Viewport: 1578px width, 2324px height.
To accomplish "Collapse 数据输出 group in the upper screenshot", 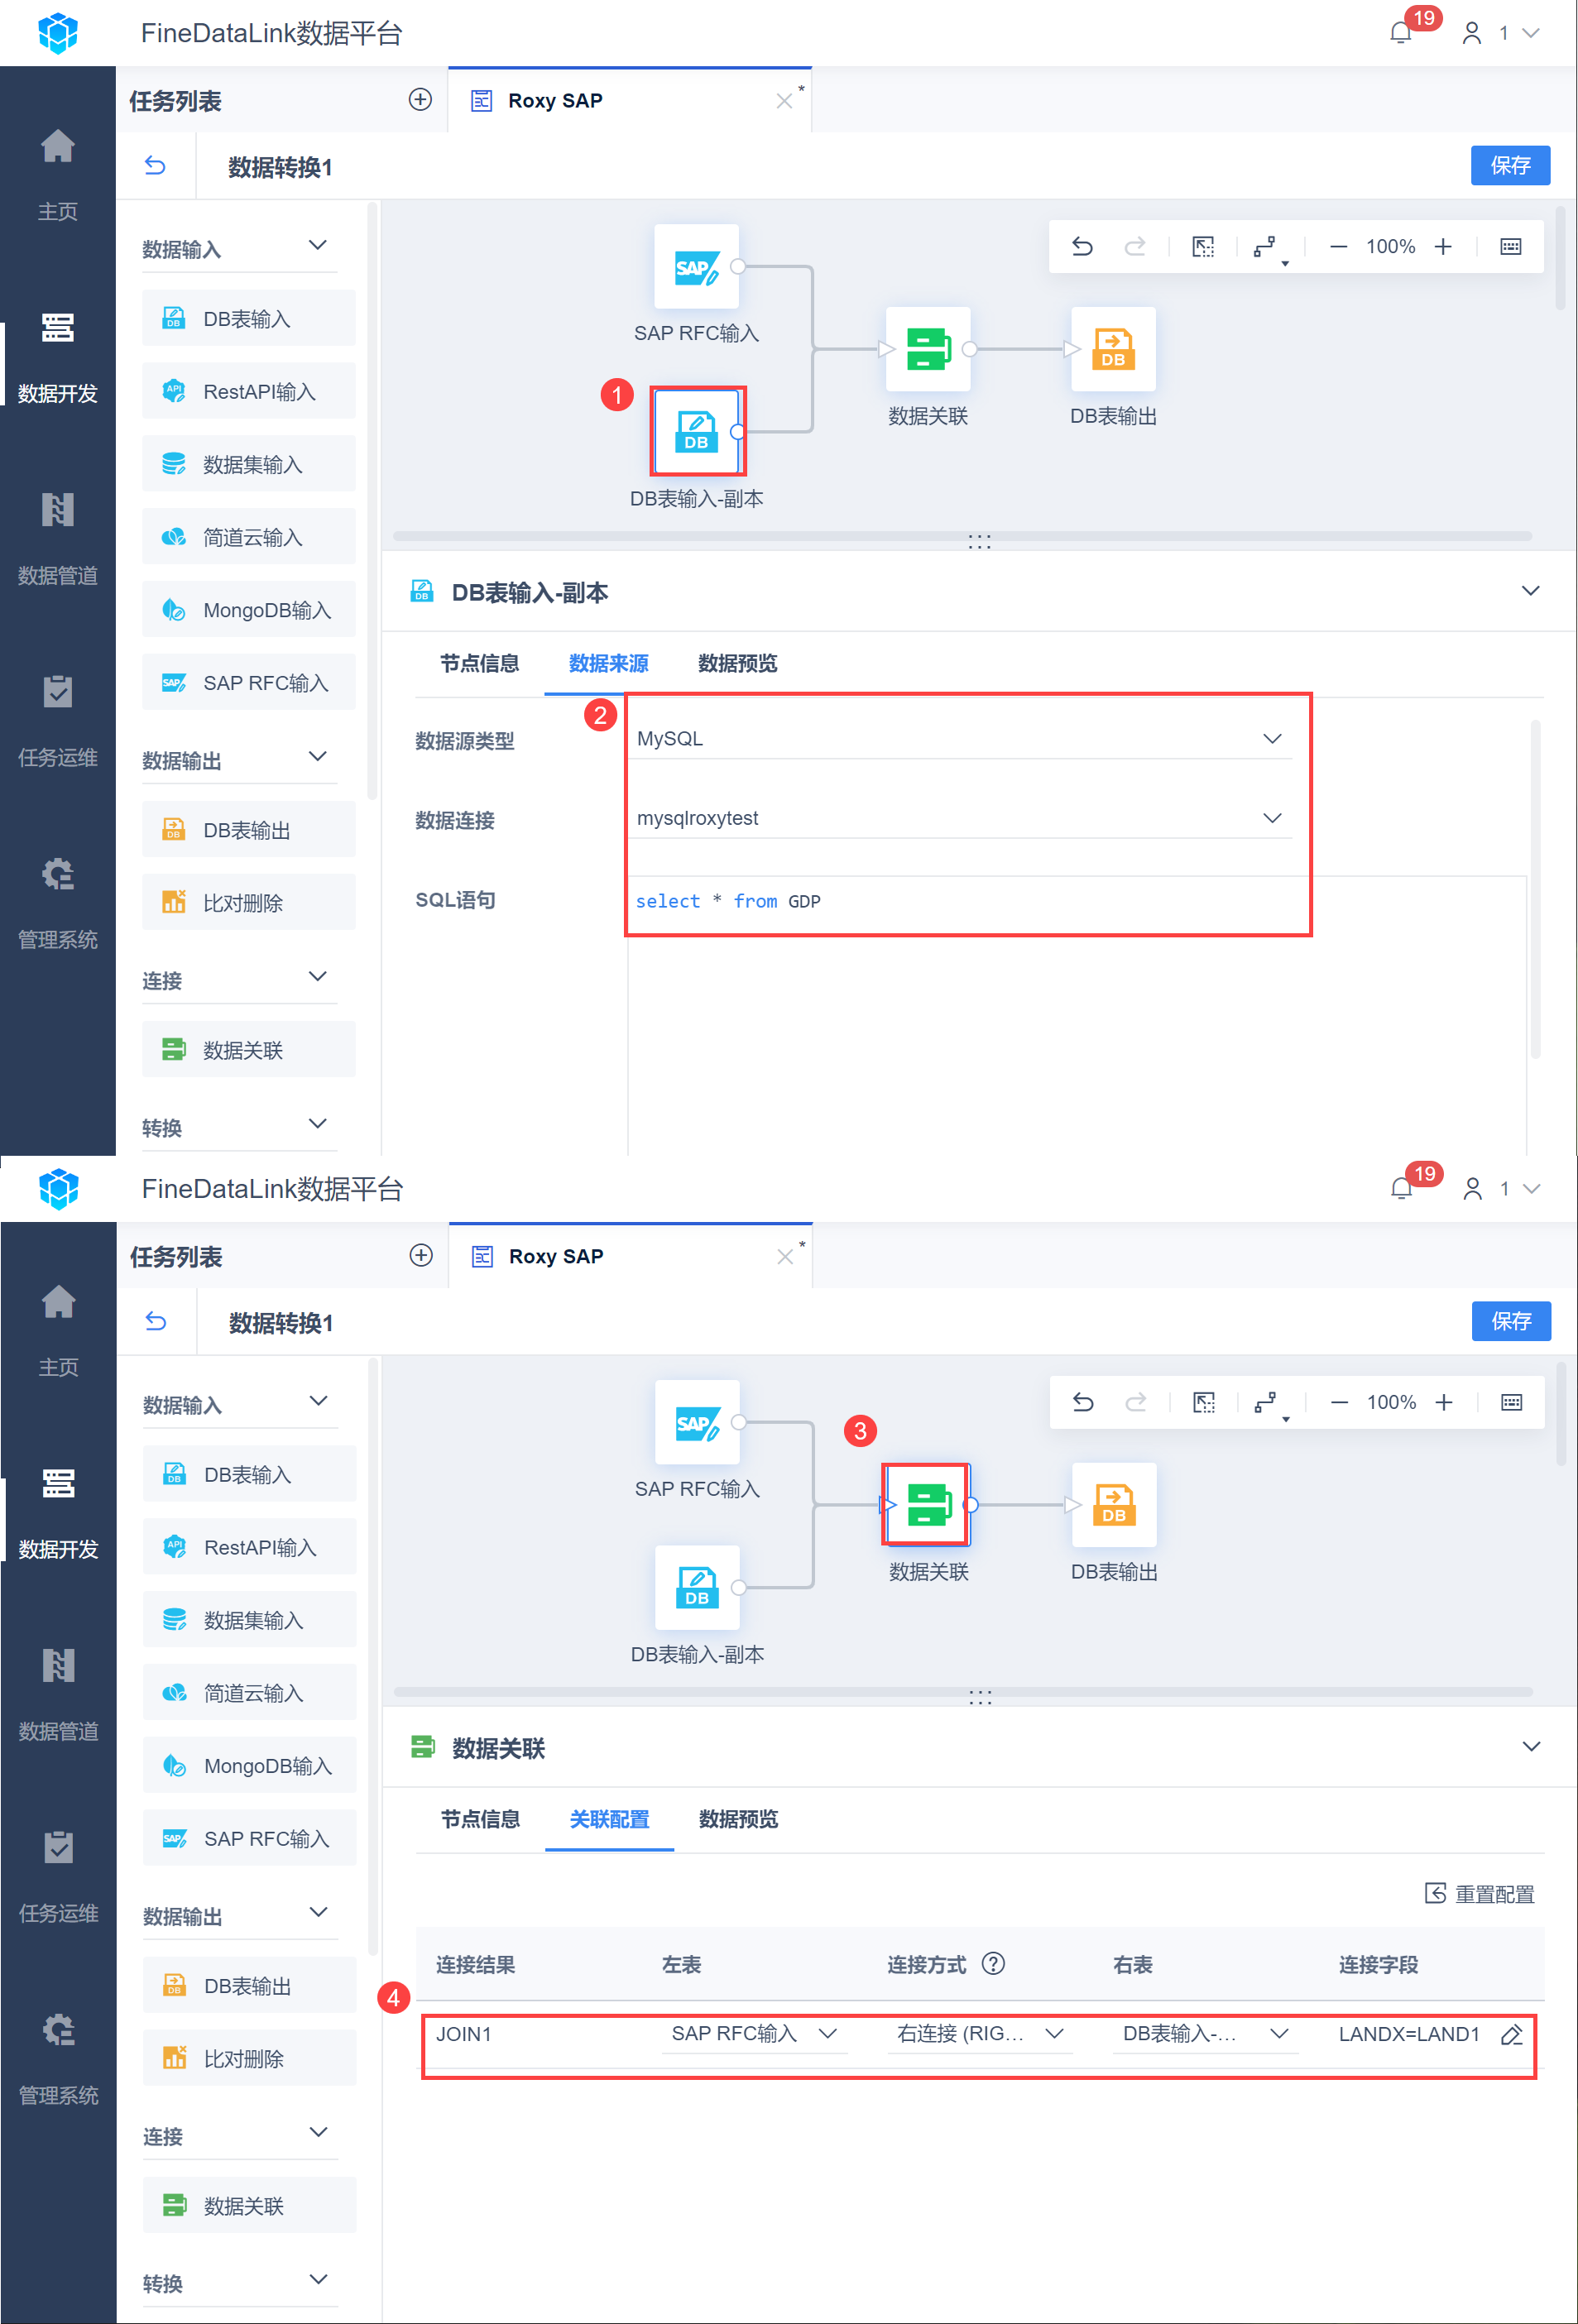I will point(318,757).
